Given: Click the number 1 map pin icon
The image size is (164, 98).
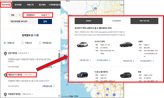Looking at the screenshot, I should click(5, 54).
